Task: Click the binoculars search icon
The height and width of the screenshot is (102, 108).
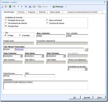Action: pos(30,7)
